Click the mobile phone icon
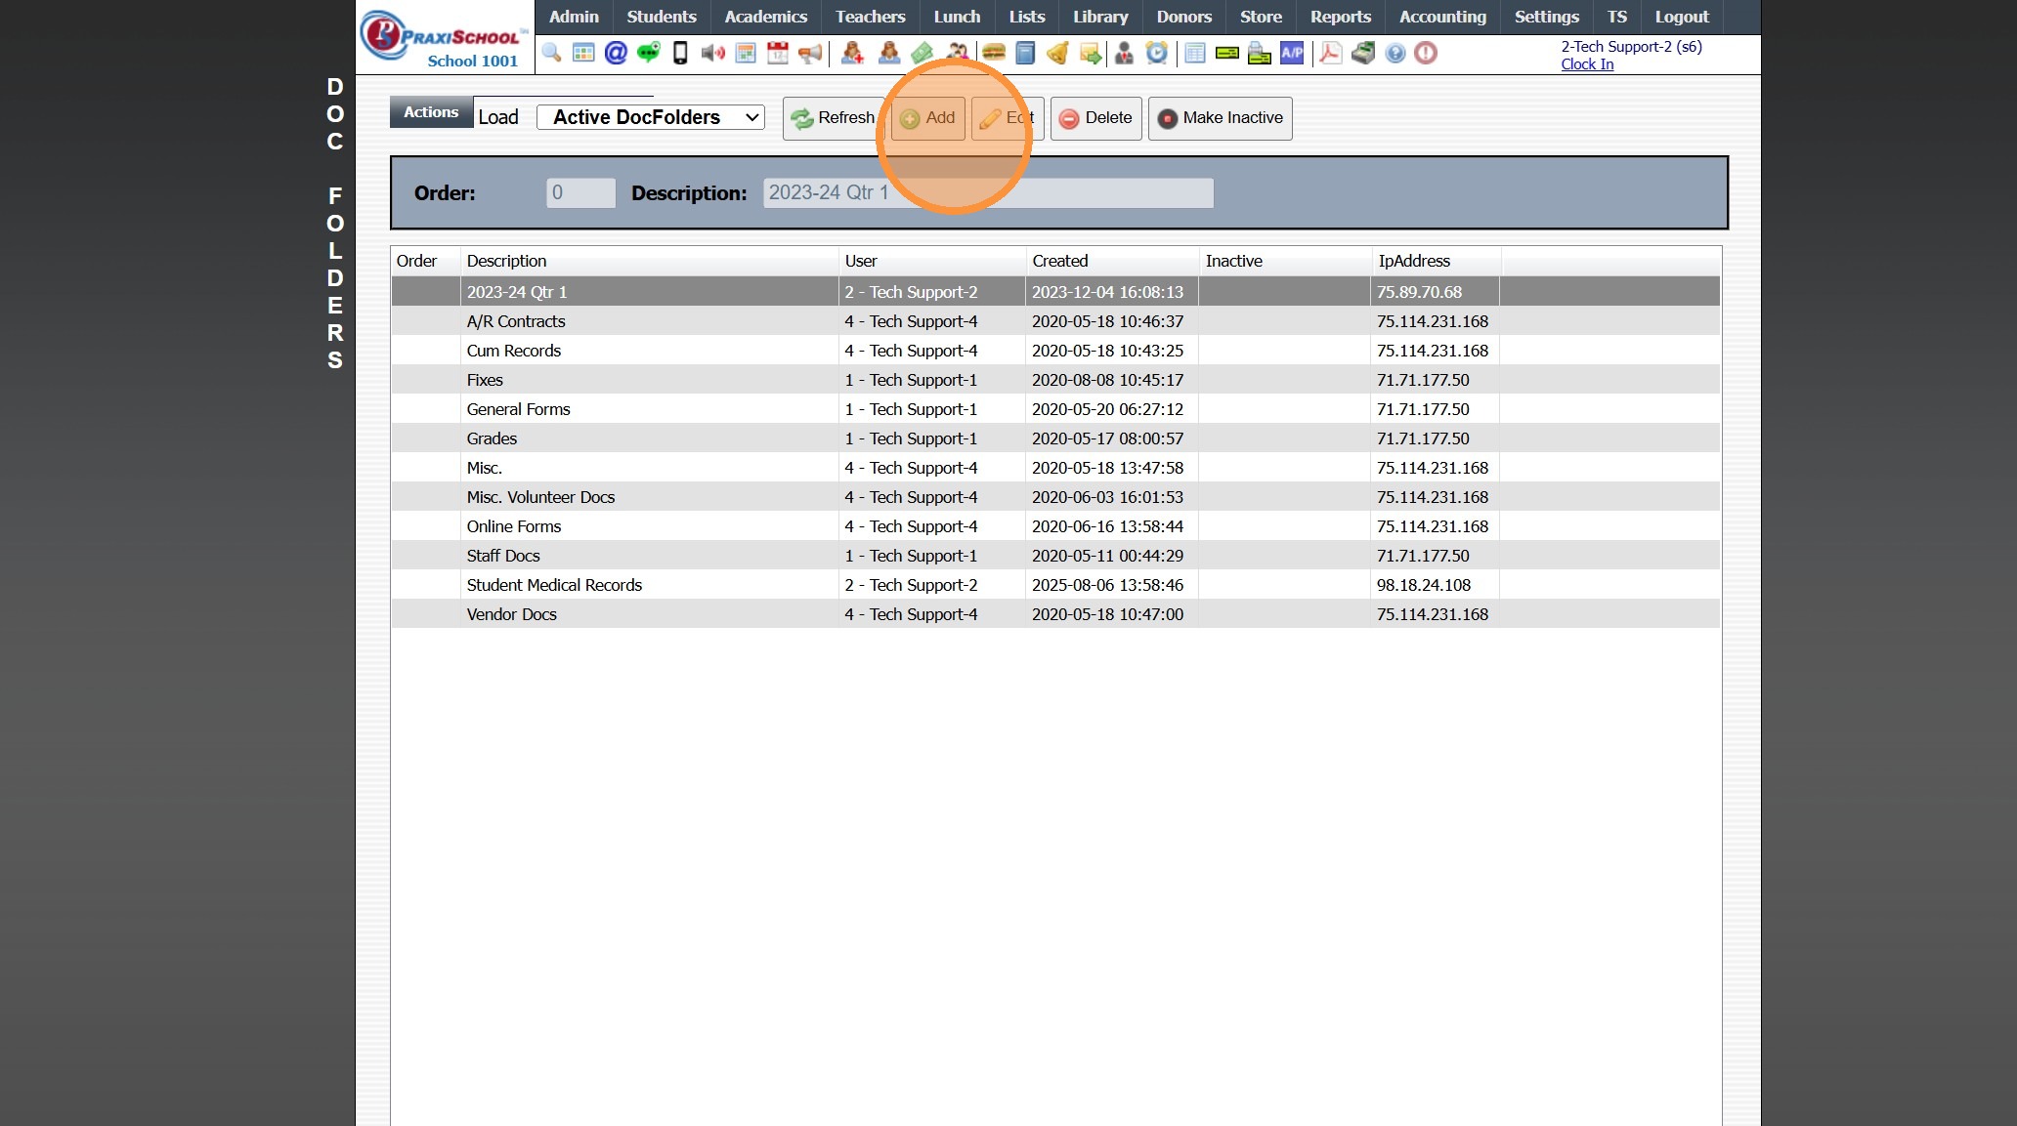Image resolution: width=2017 pixels, height=1126 pixels. (x=680, y=53)
